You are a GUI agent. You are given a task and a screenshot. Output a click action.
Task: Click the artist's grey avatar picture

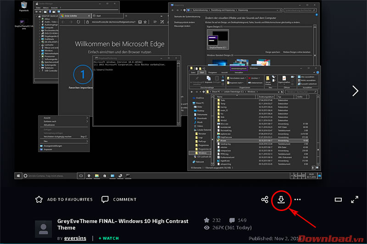[x=44, y=228]
